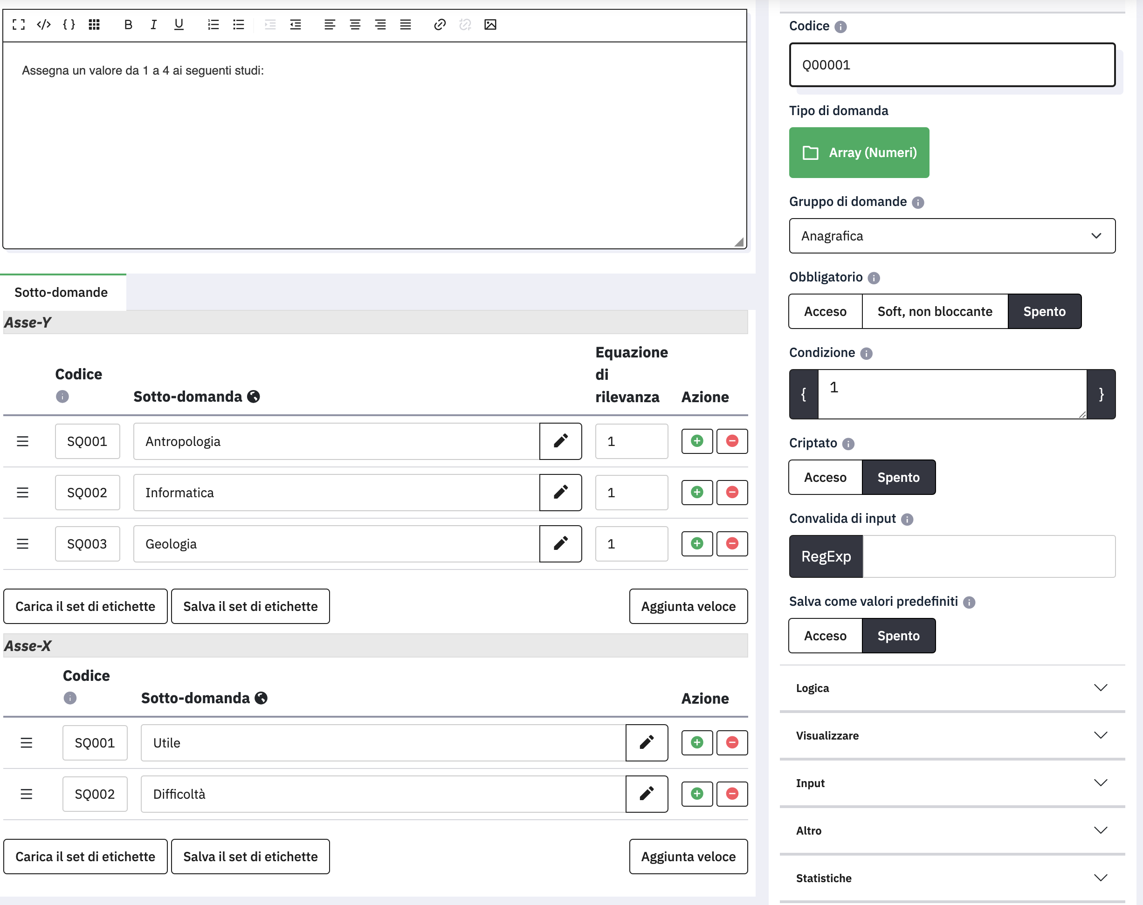Screen dimensions: 1143x905
Task: Click the source code view icon
Action: (44, 24)
